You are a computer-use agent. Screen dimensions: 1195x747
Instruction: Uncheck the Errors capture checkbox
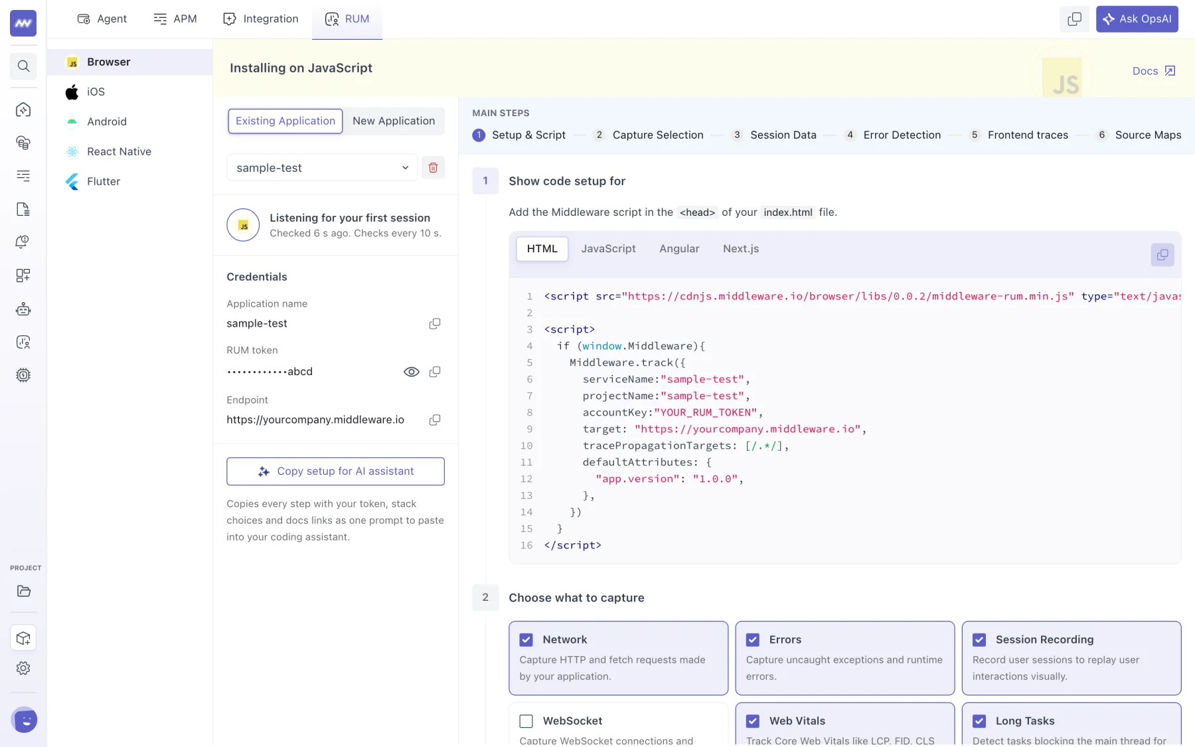click(x=752, y=639)
